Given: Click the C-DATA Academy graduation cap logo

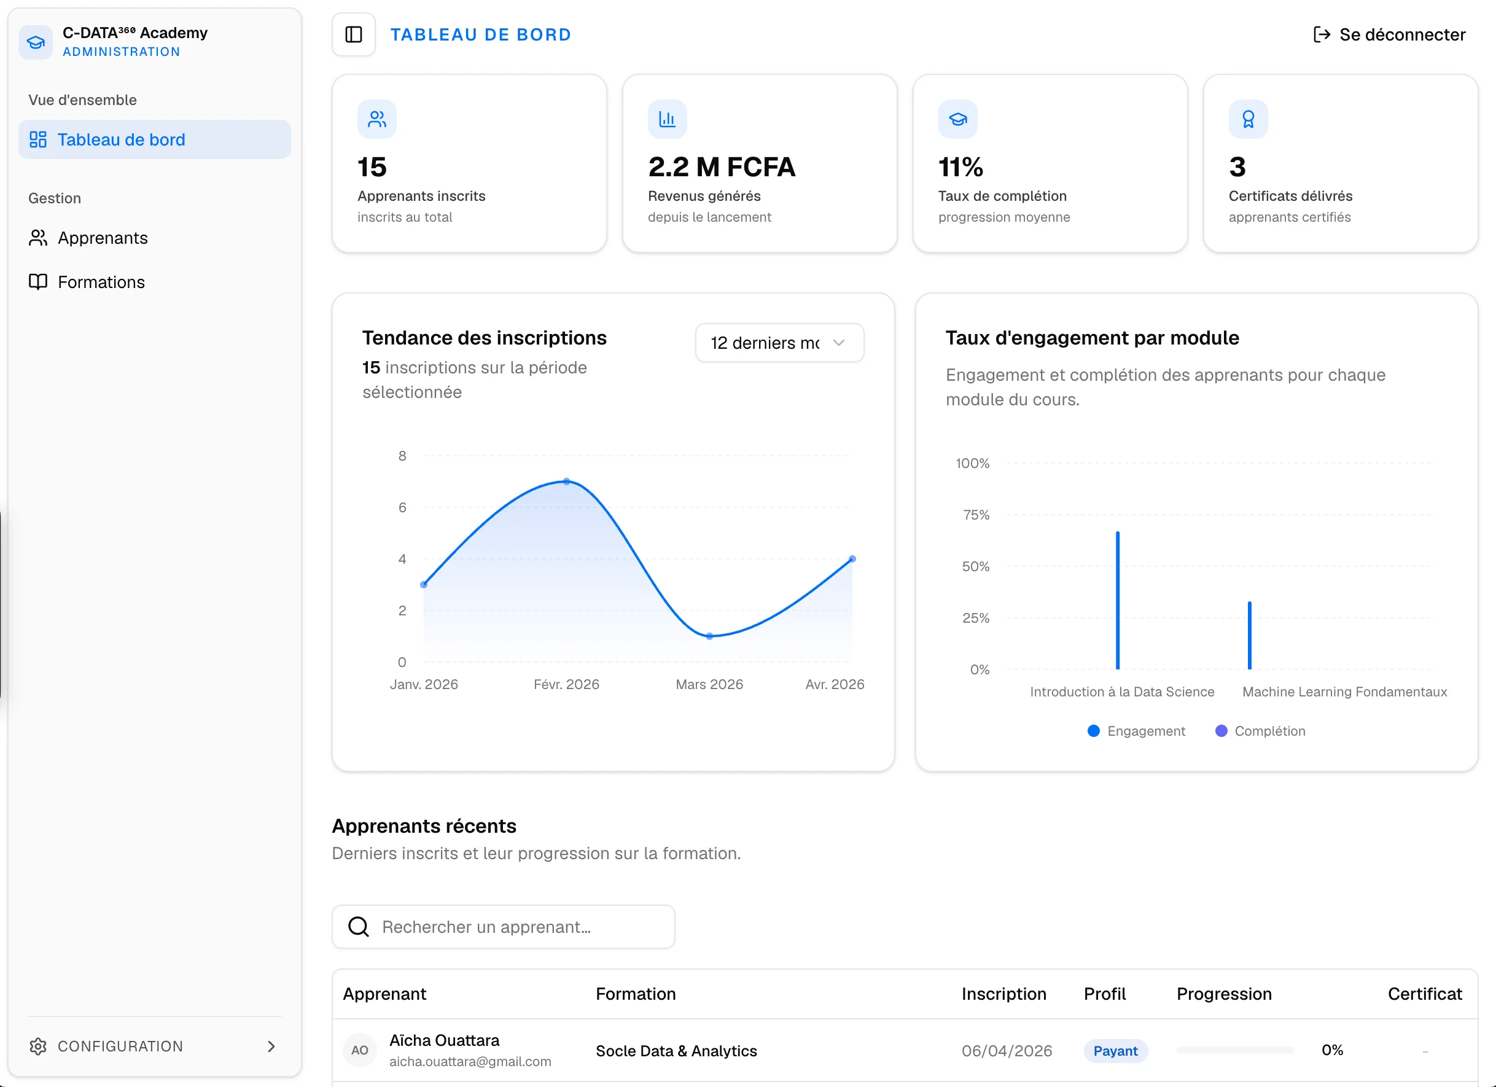Looking at the screenshot, I should pos(36,42).
